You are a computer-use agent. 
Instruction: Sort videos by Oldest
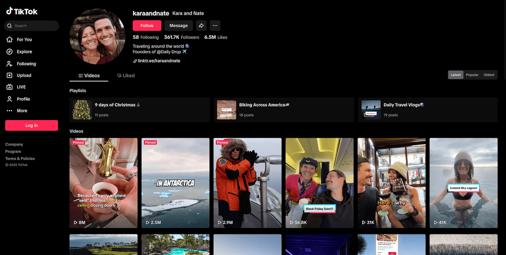click(x=489, y=75)
